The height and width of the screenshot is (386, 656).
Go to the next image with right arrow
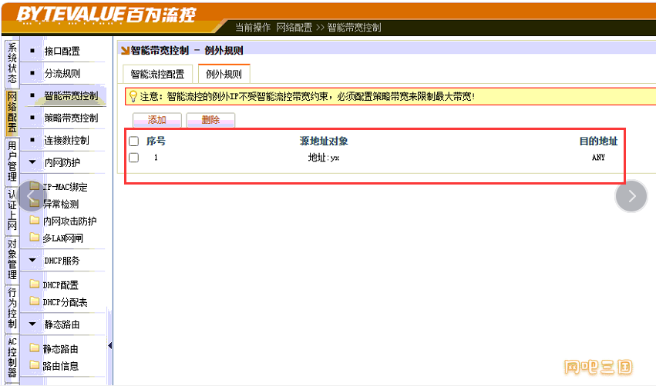pyautogui.click(x=631, y=196)
